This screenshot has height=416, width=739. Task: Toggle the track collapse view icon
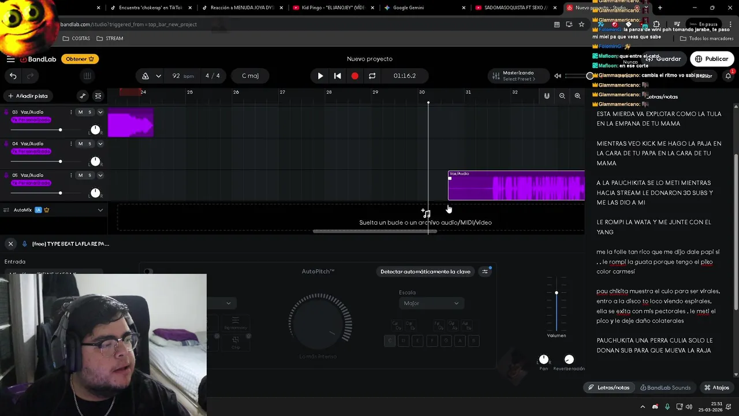tap(98, 96)
